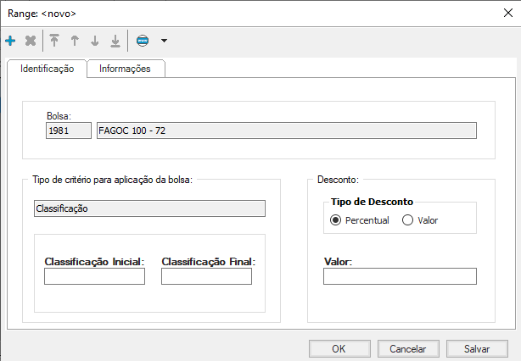Focus the Classificação Final input field
This screenshot has width=521, height=361.
coord(206,276)
